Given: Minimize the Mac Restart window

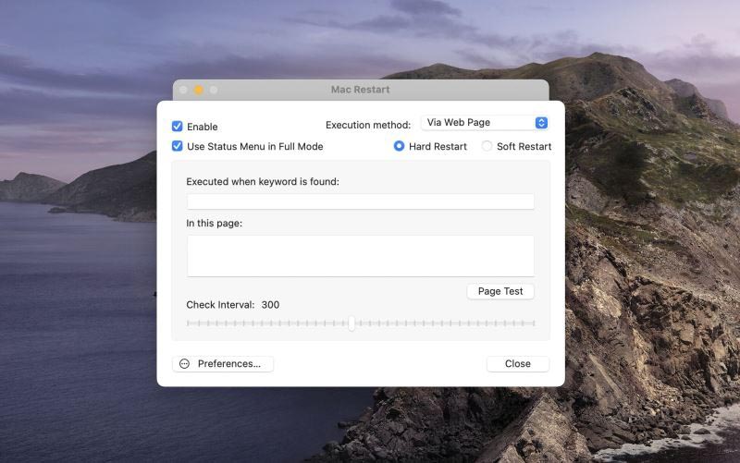Looking at the screenshot, I should point(199,90).
